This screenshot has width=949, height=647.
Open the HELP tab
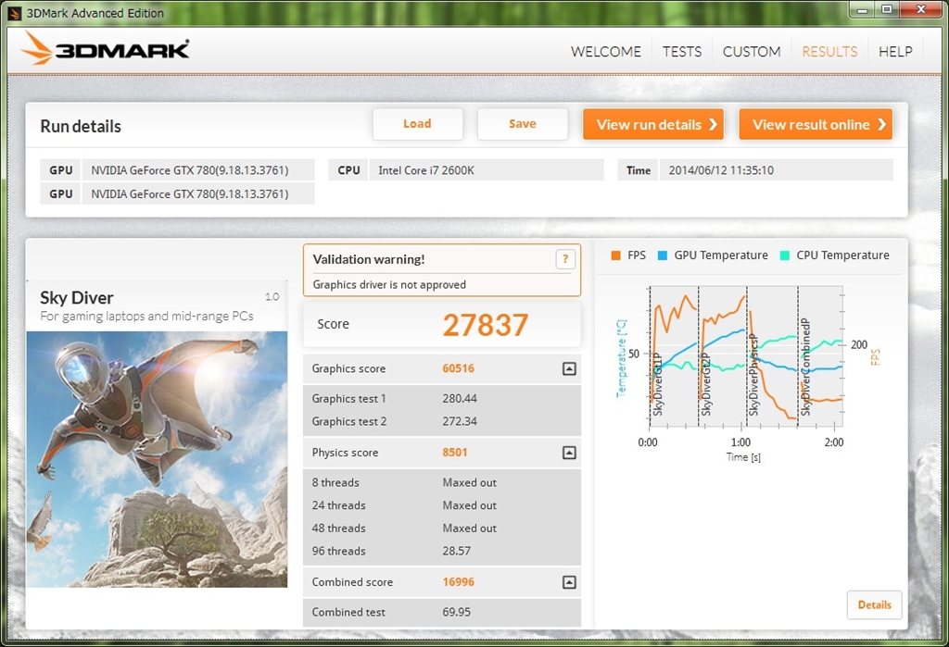896,52
